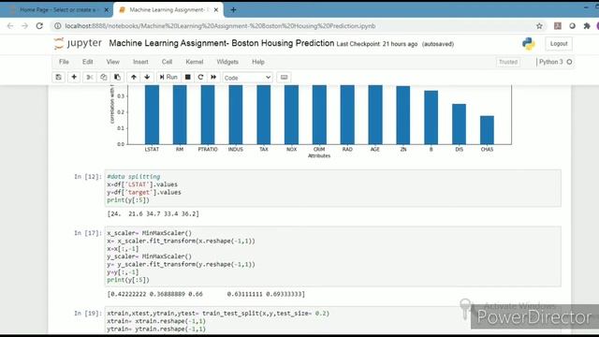Open the browser extensions puzzle icon
The width and height of the screenshot is (599, 337).
coord(587,26)
